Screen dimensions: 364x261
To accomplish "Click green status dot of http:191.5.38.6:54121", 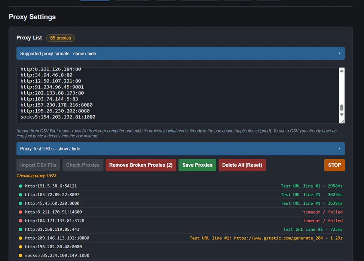I will pos(21,186).
